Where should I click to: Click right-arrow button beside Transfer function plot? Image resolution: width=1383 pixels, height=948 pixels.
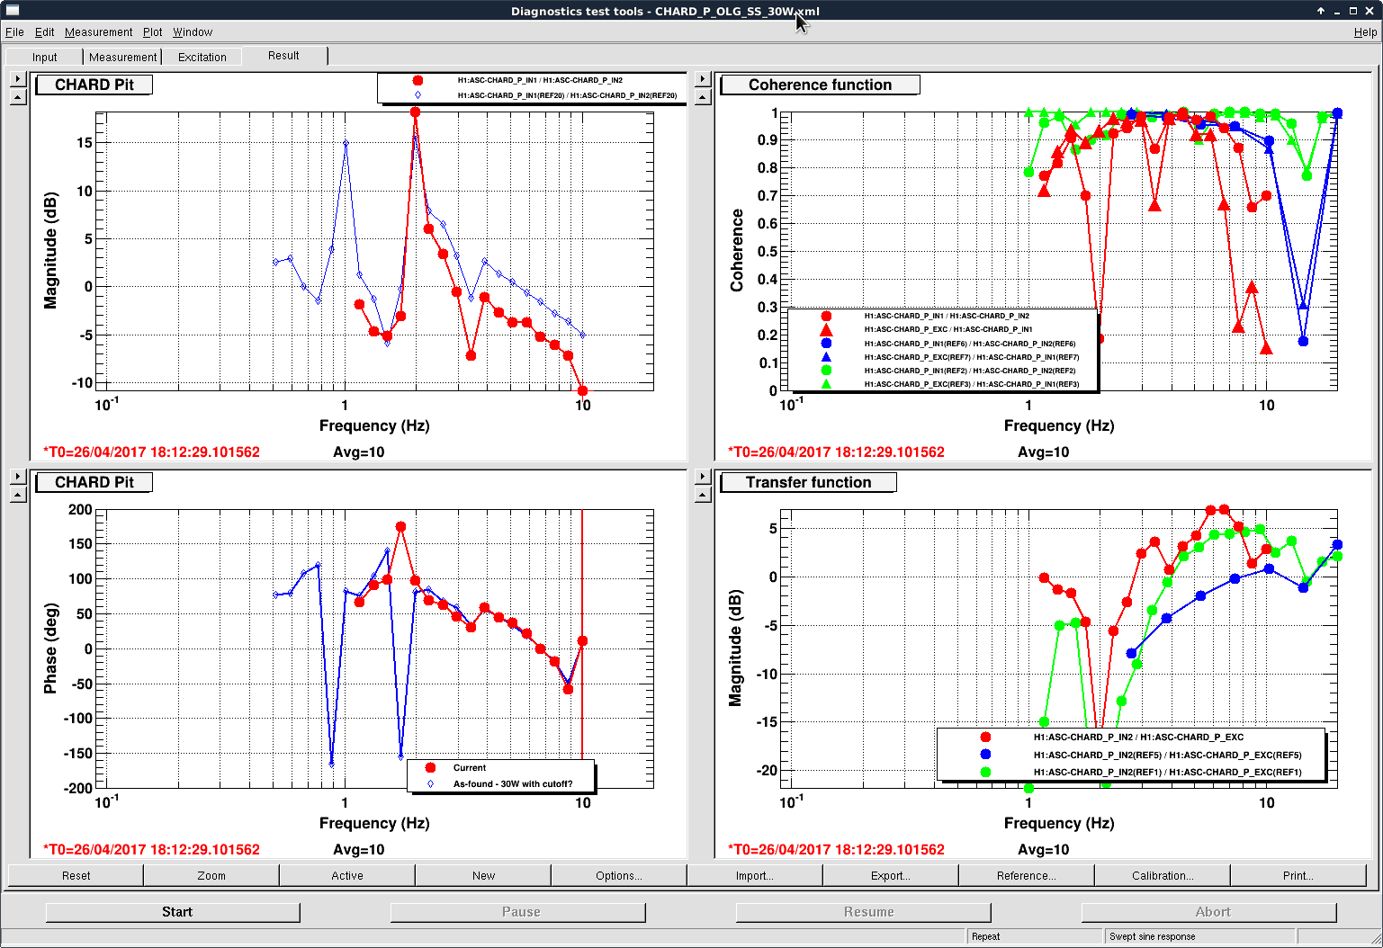(703, 477)
